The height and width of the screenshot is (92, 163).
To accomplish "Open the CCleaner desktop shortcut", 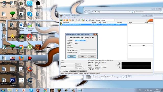I will [30, 70].
